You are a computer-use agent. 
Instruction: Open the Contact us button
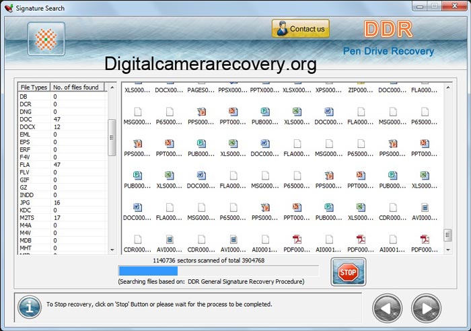(300, 29)
